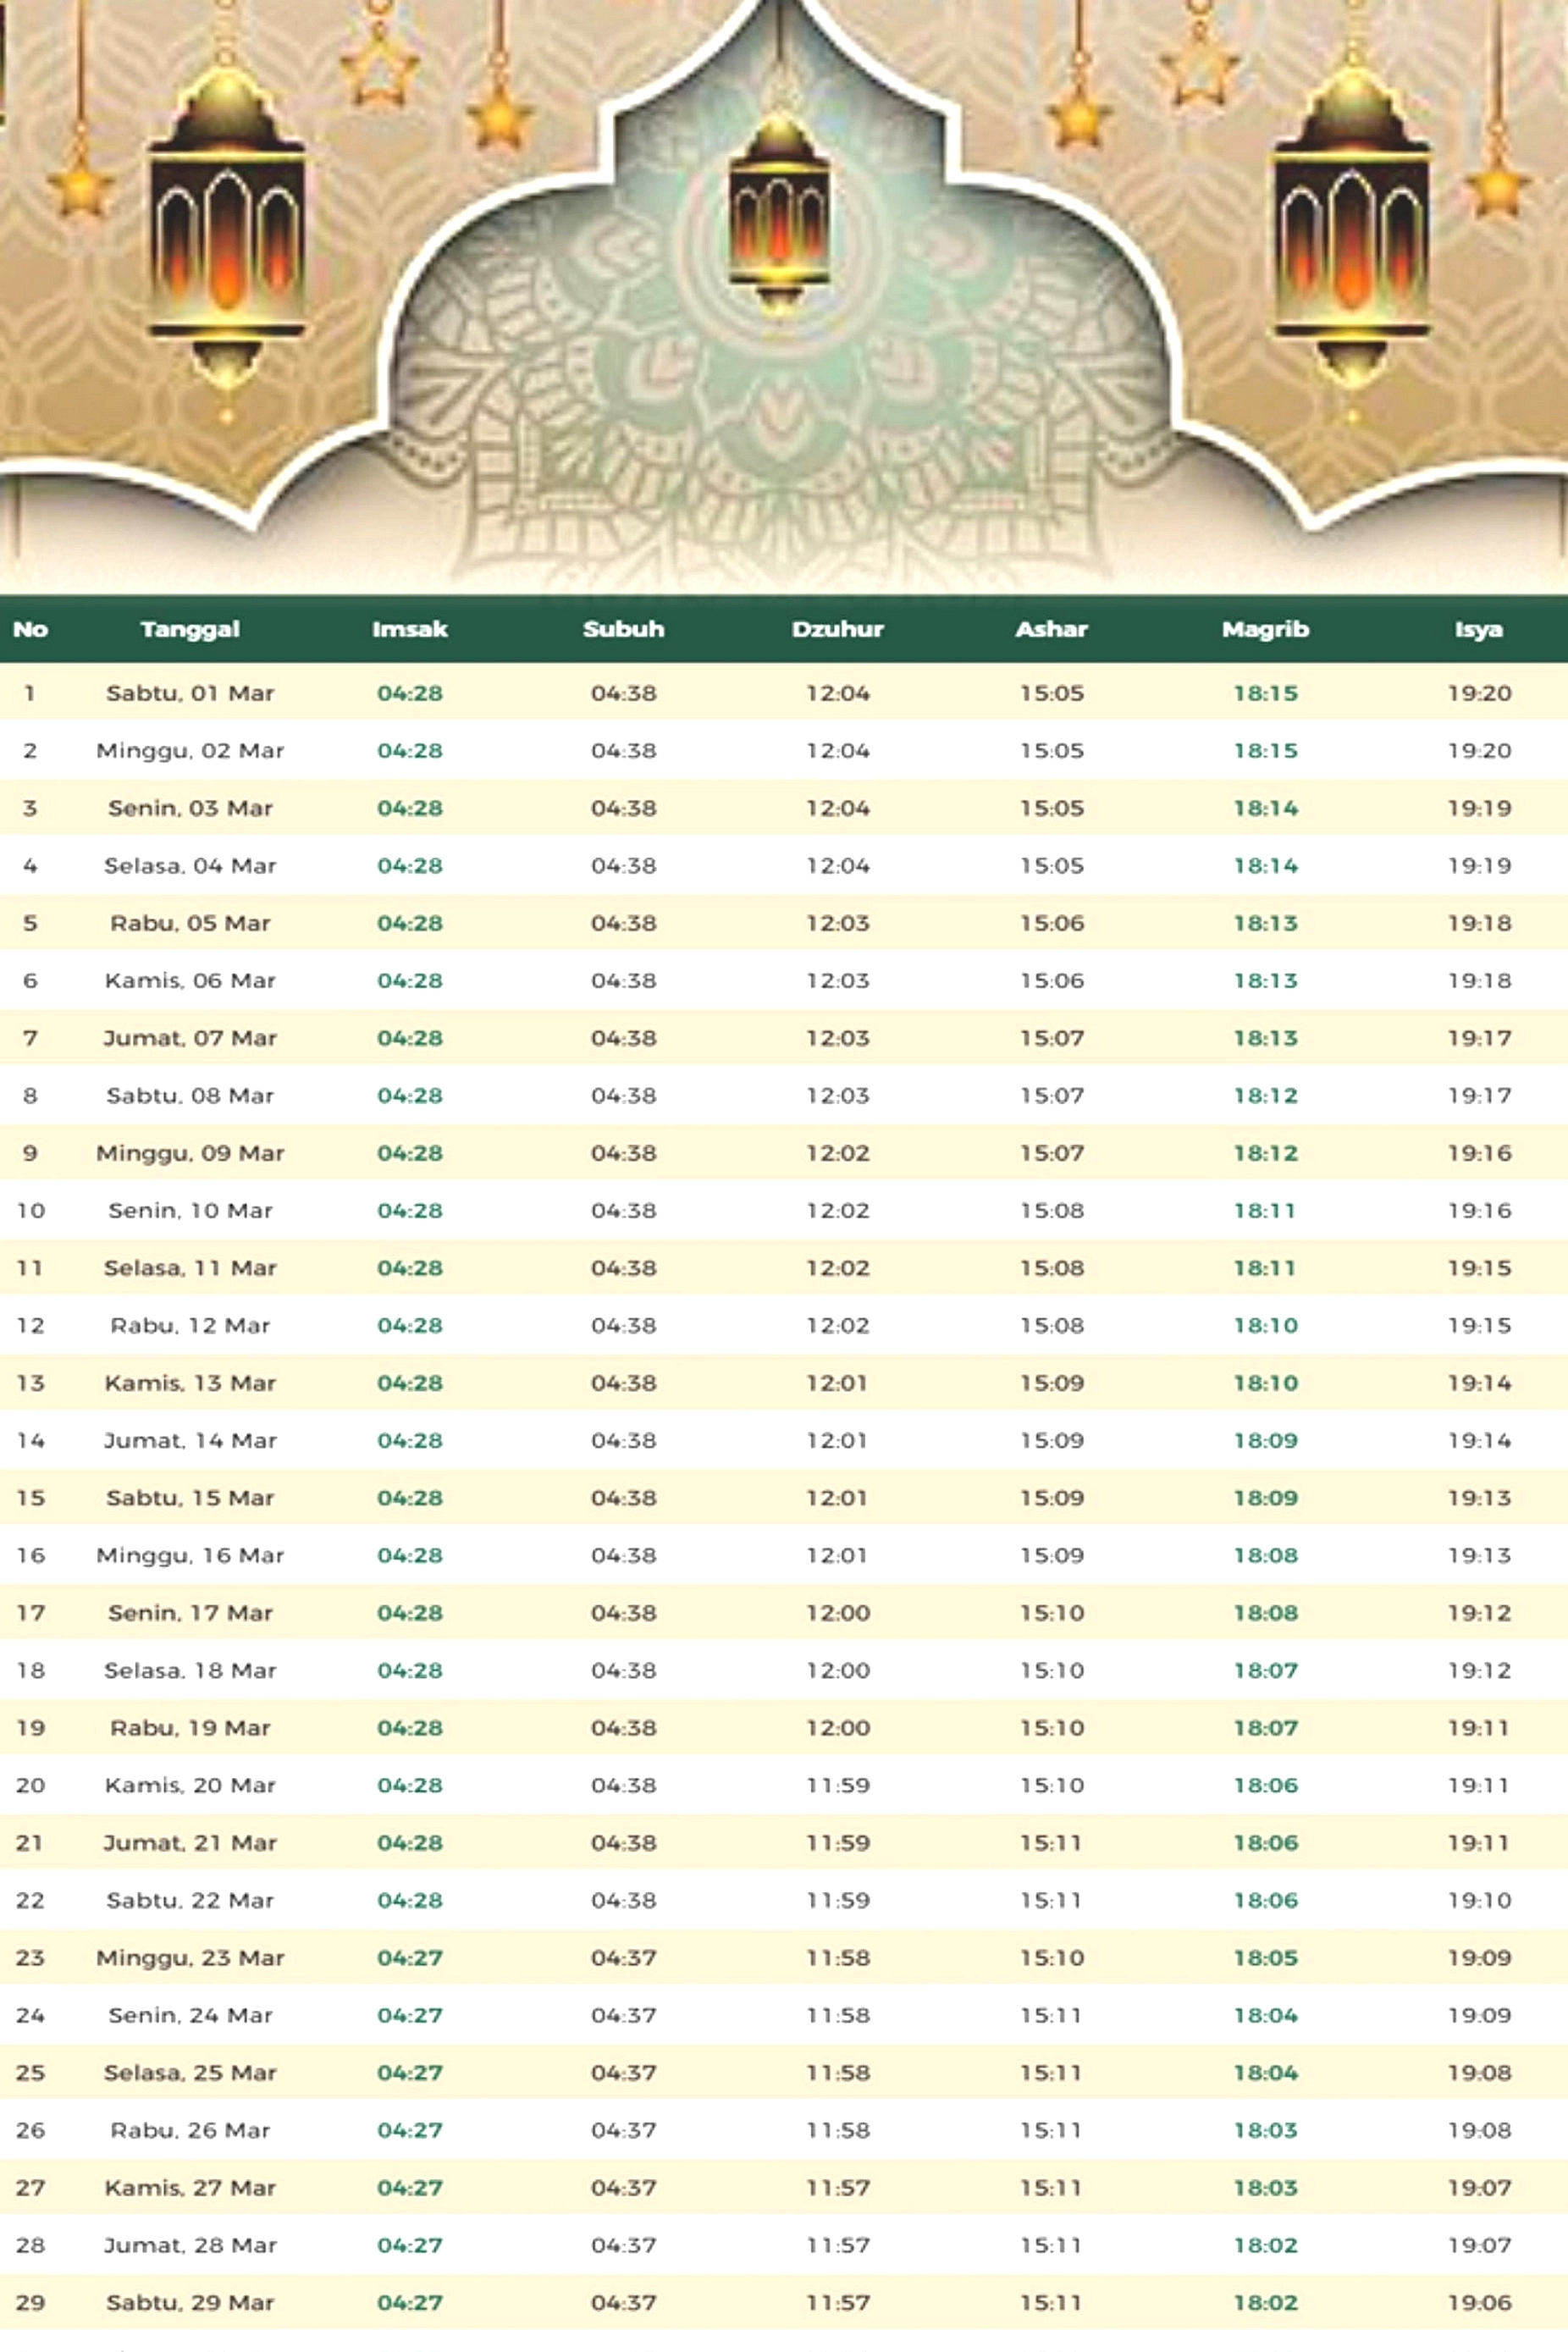Click the date "Selasa, 04 Mar"
Viewport: 1568px width, 2352px height.
click(x=190, y=866)
